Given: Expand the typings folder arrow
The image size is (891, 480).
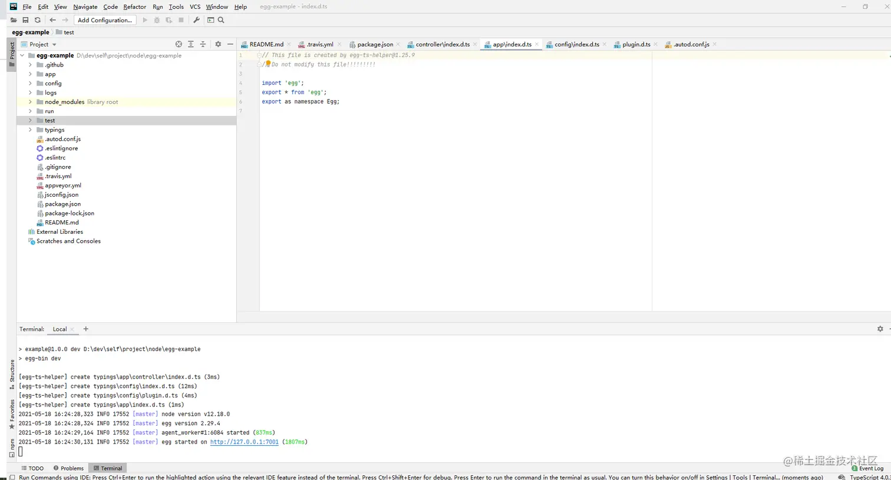Looking at the screenshot, I should point(31,130).
